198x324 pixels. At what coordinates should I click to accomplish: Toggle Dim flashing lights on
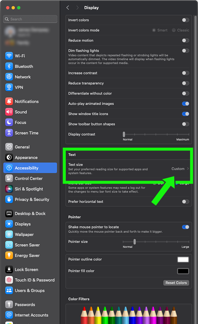pos(185,51)
